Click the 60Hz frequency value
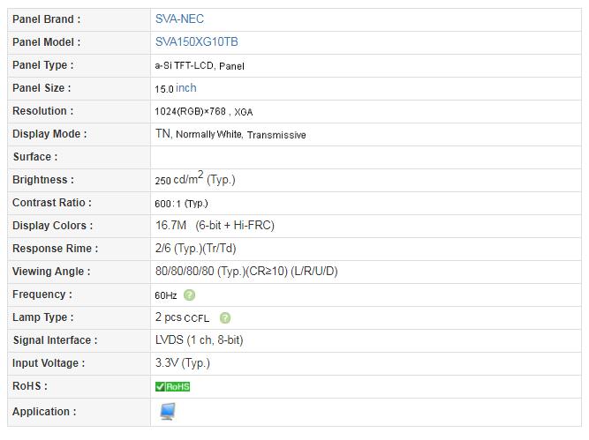This screenshot has width=589, height=440. (x=166, y=295)
